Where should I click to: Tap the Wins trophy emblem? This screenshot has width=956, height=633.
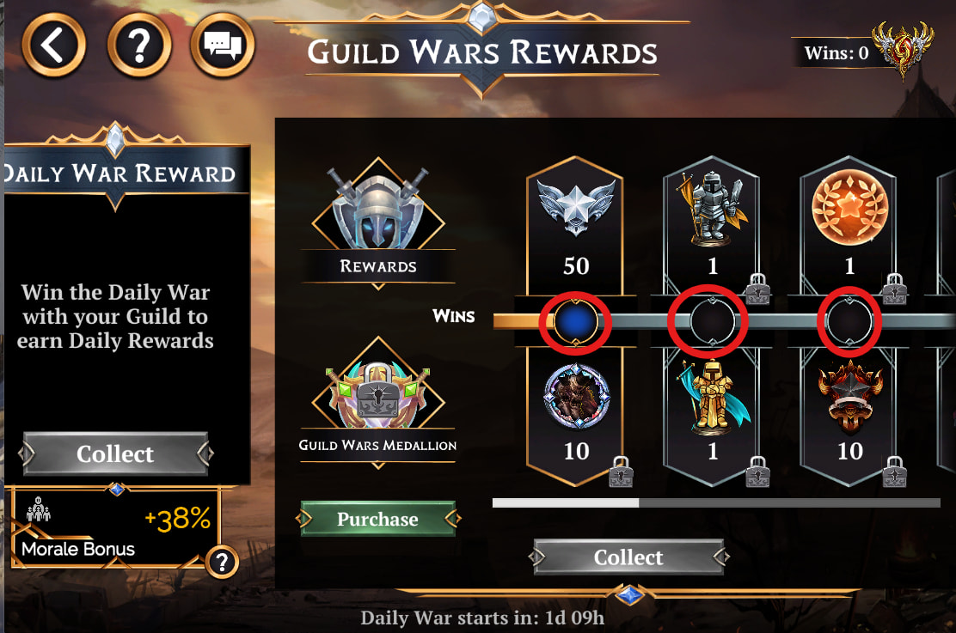(x=903, y=50)
